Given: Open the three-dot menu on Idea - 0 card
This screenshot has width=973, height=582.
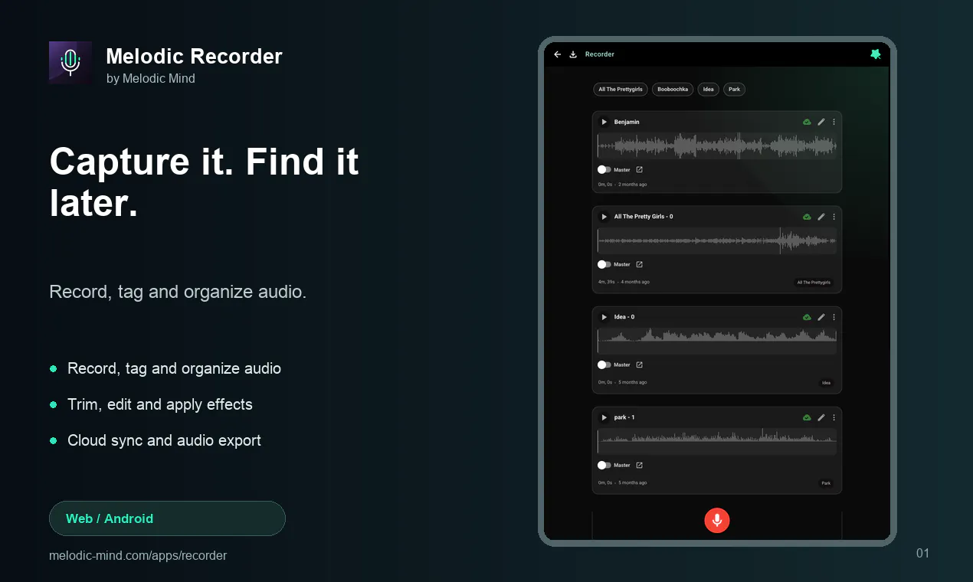Looking at the screenshot, I should click(x=834, y=317).
